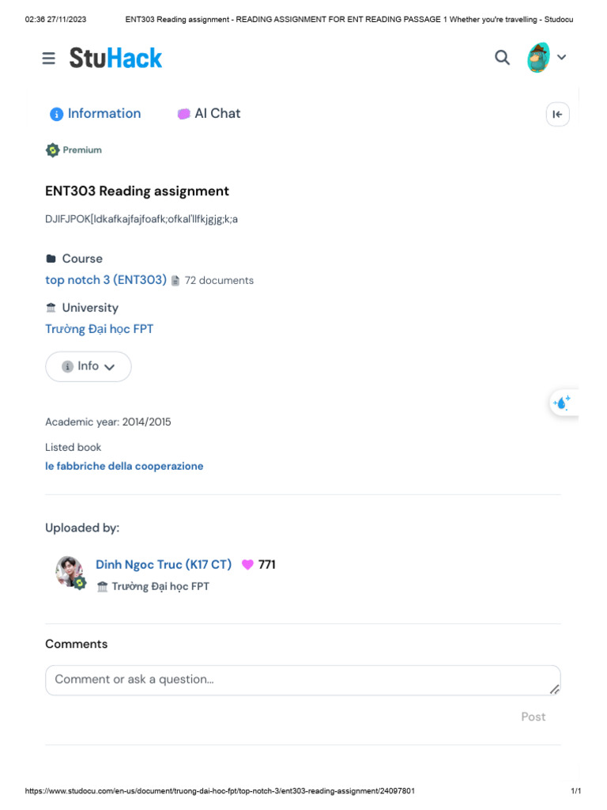The height and width of the screenshot is (810, 607).
Task: Click the StuHack logo
Action: tap(115, 58)
